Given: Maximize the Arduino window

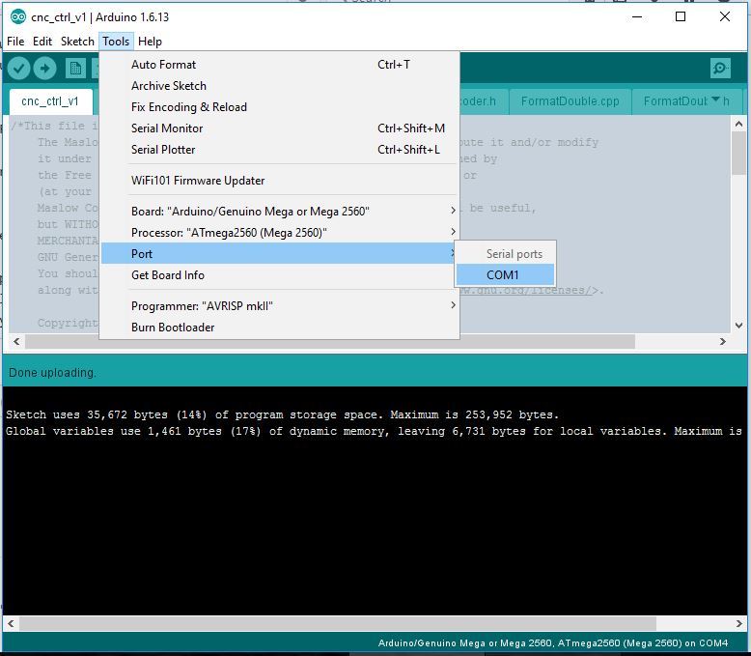Looking at the screenshot, I should tap(681, 16).
